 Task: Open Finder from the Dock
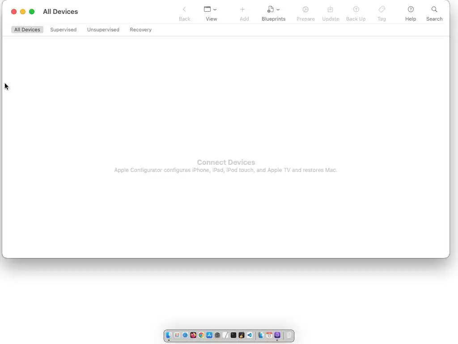click(169, 335)
